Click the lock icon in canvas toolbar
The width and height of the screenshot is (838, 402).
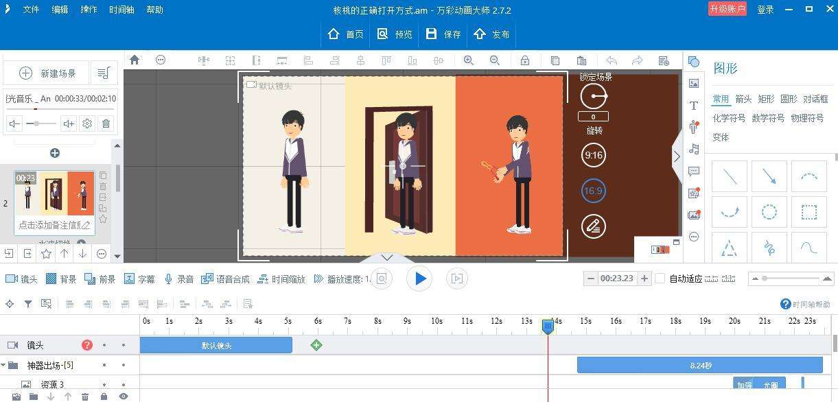click(525, 60)
